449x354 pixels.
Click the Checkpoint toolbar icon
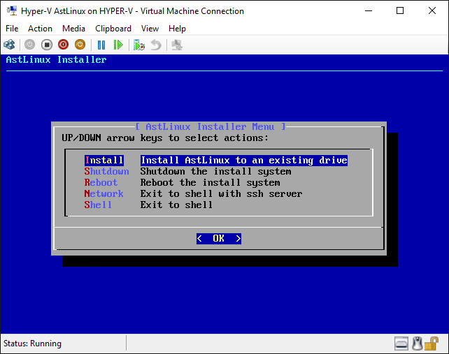coord(139,45)
